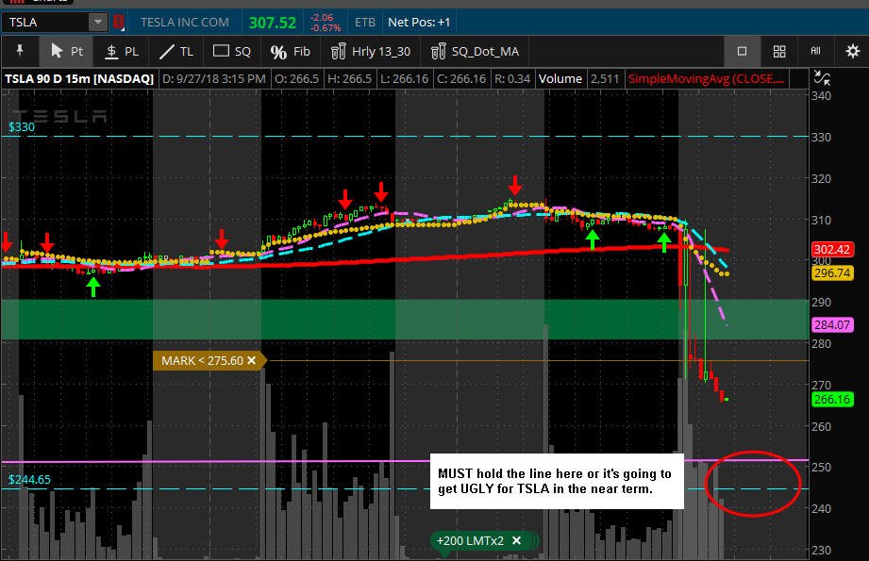This screenshot has width=869, height=561.
Task: Select the PL price level tool
Action: [122, 52]
